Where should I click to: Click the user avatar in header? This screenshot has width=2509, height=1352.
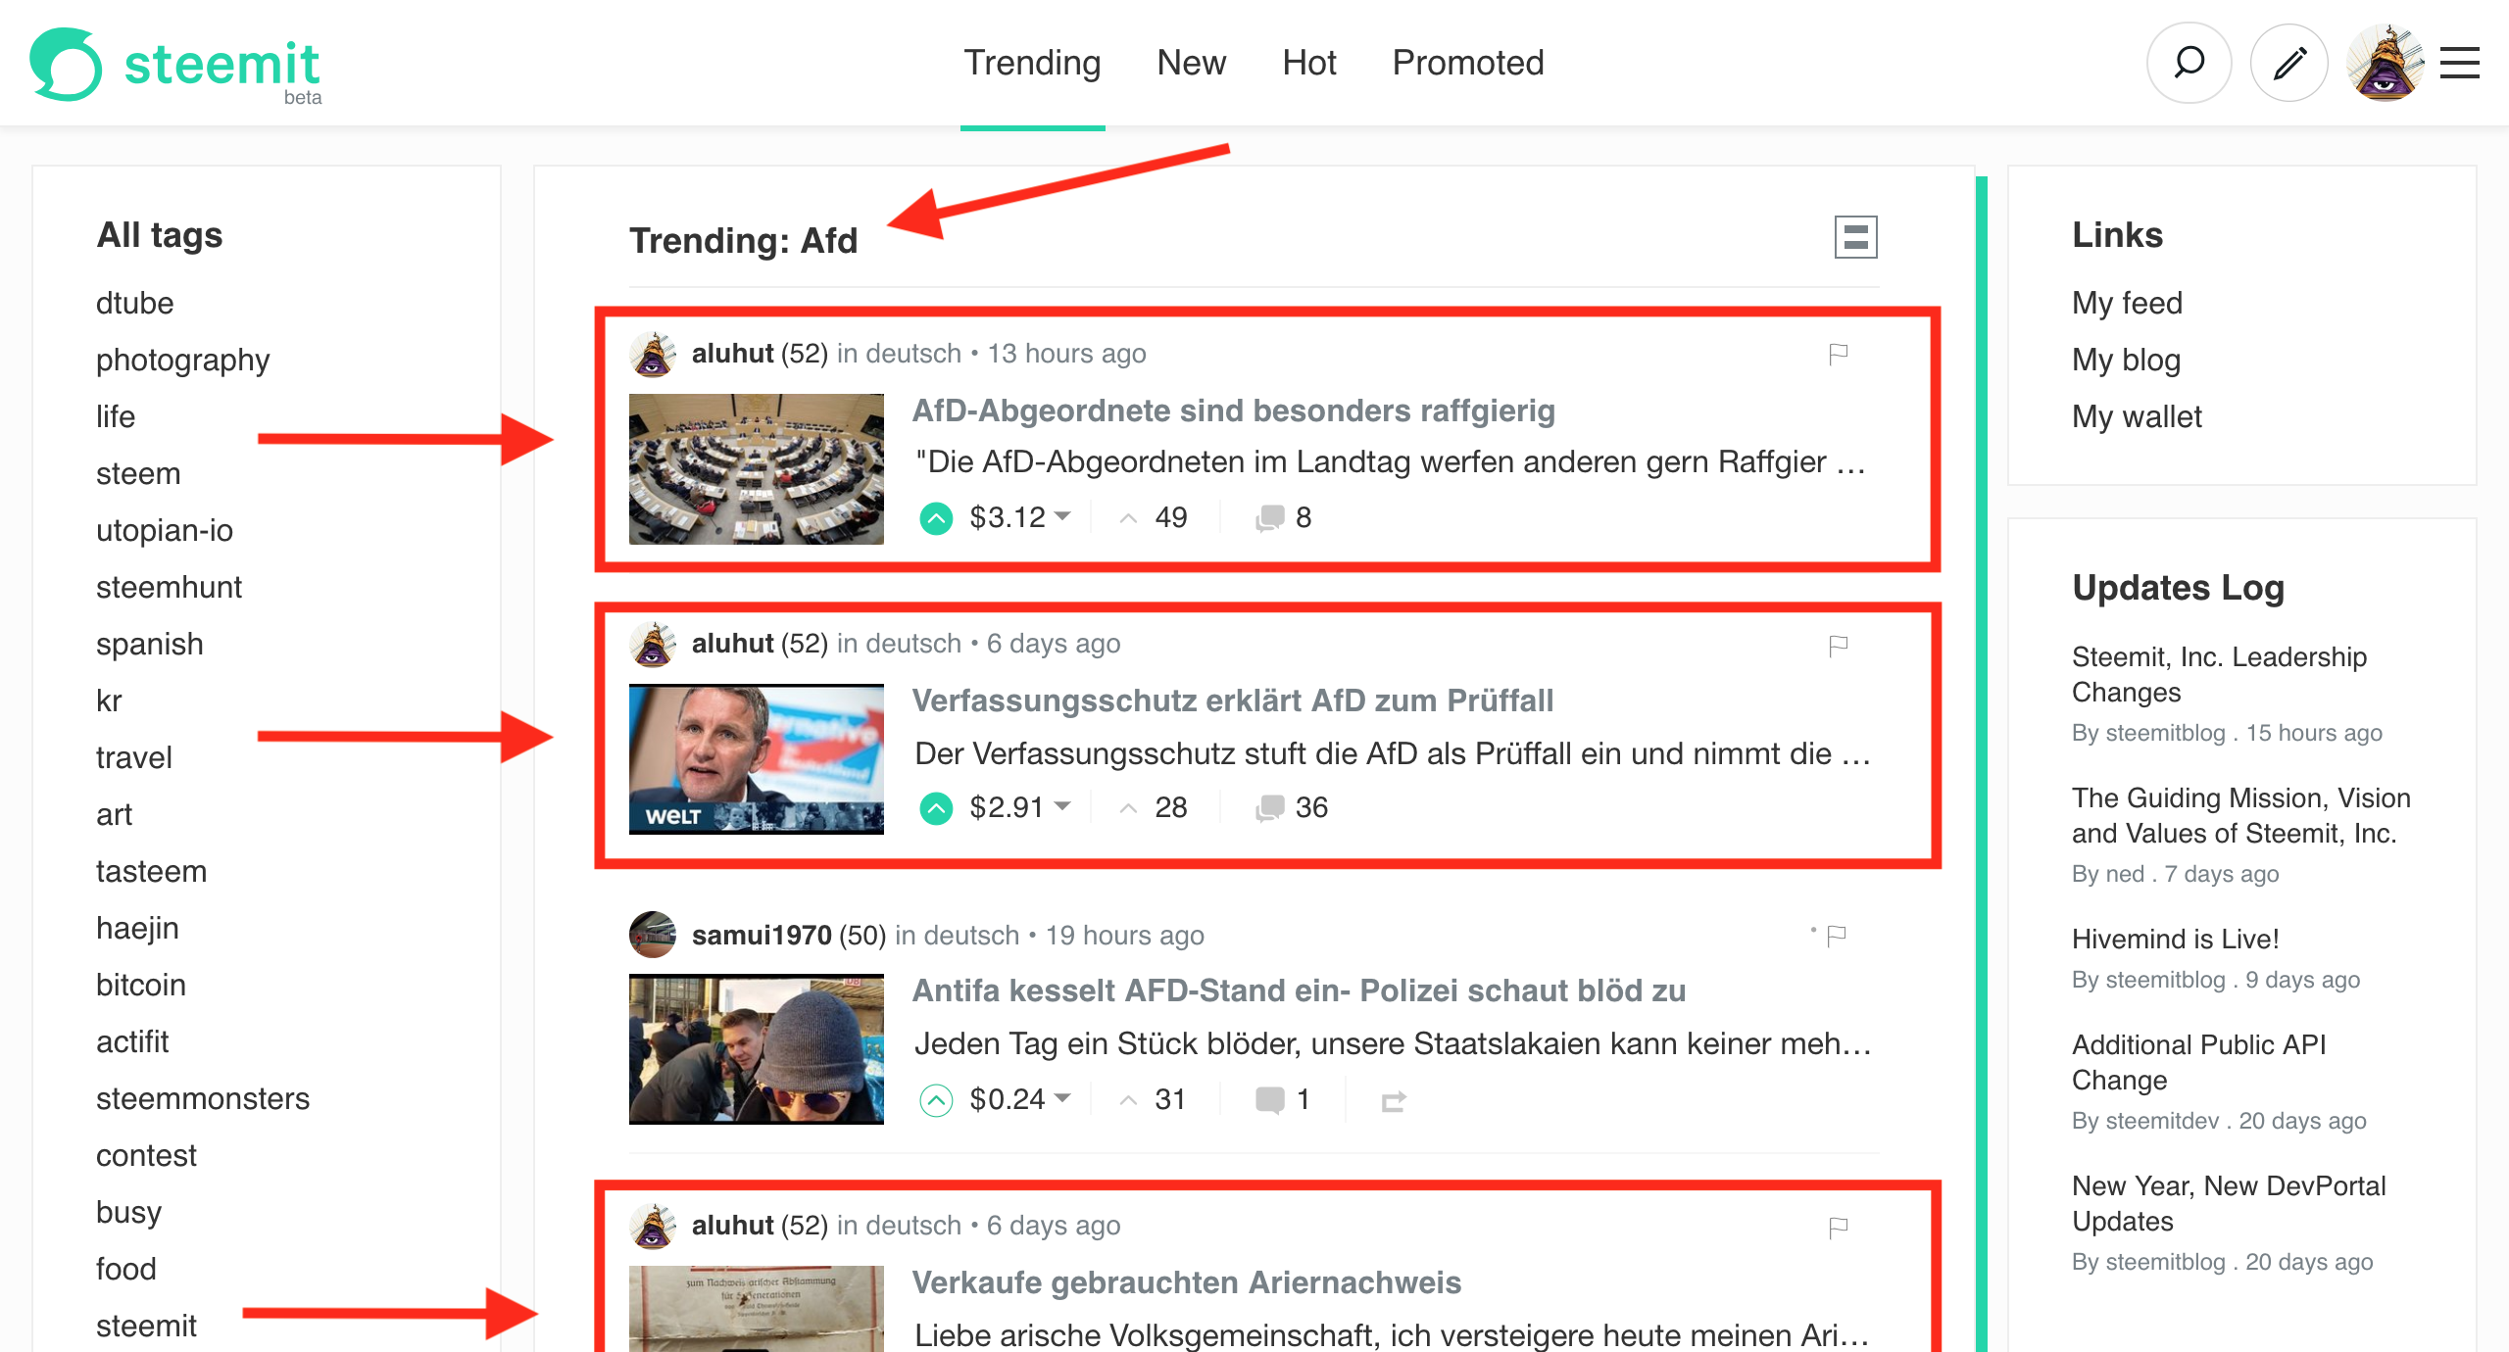(2386, 64)
